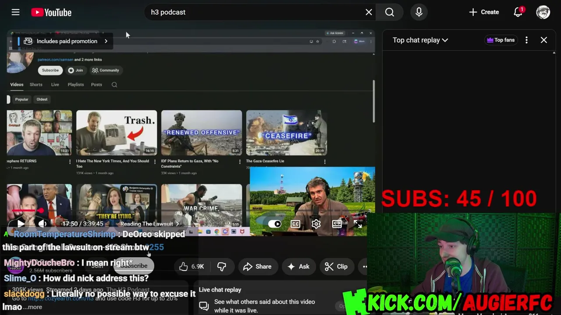Open chat replay three-dot options
This screenshot has width=561, height=315.
526,40
